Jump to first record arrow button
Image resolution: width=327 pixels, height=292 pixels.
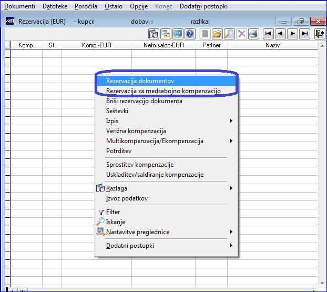click(x=268, y=34)
